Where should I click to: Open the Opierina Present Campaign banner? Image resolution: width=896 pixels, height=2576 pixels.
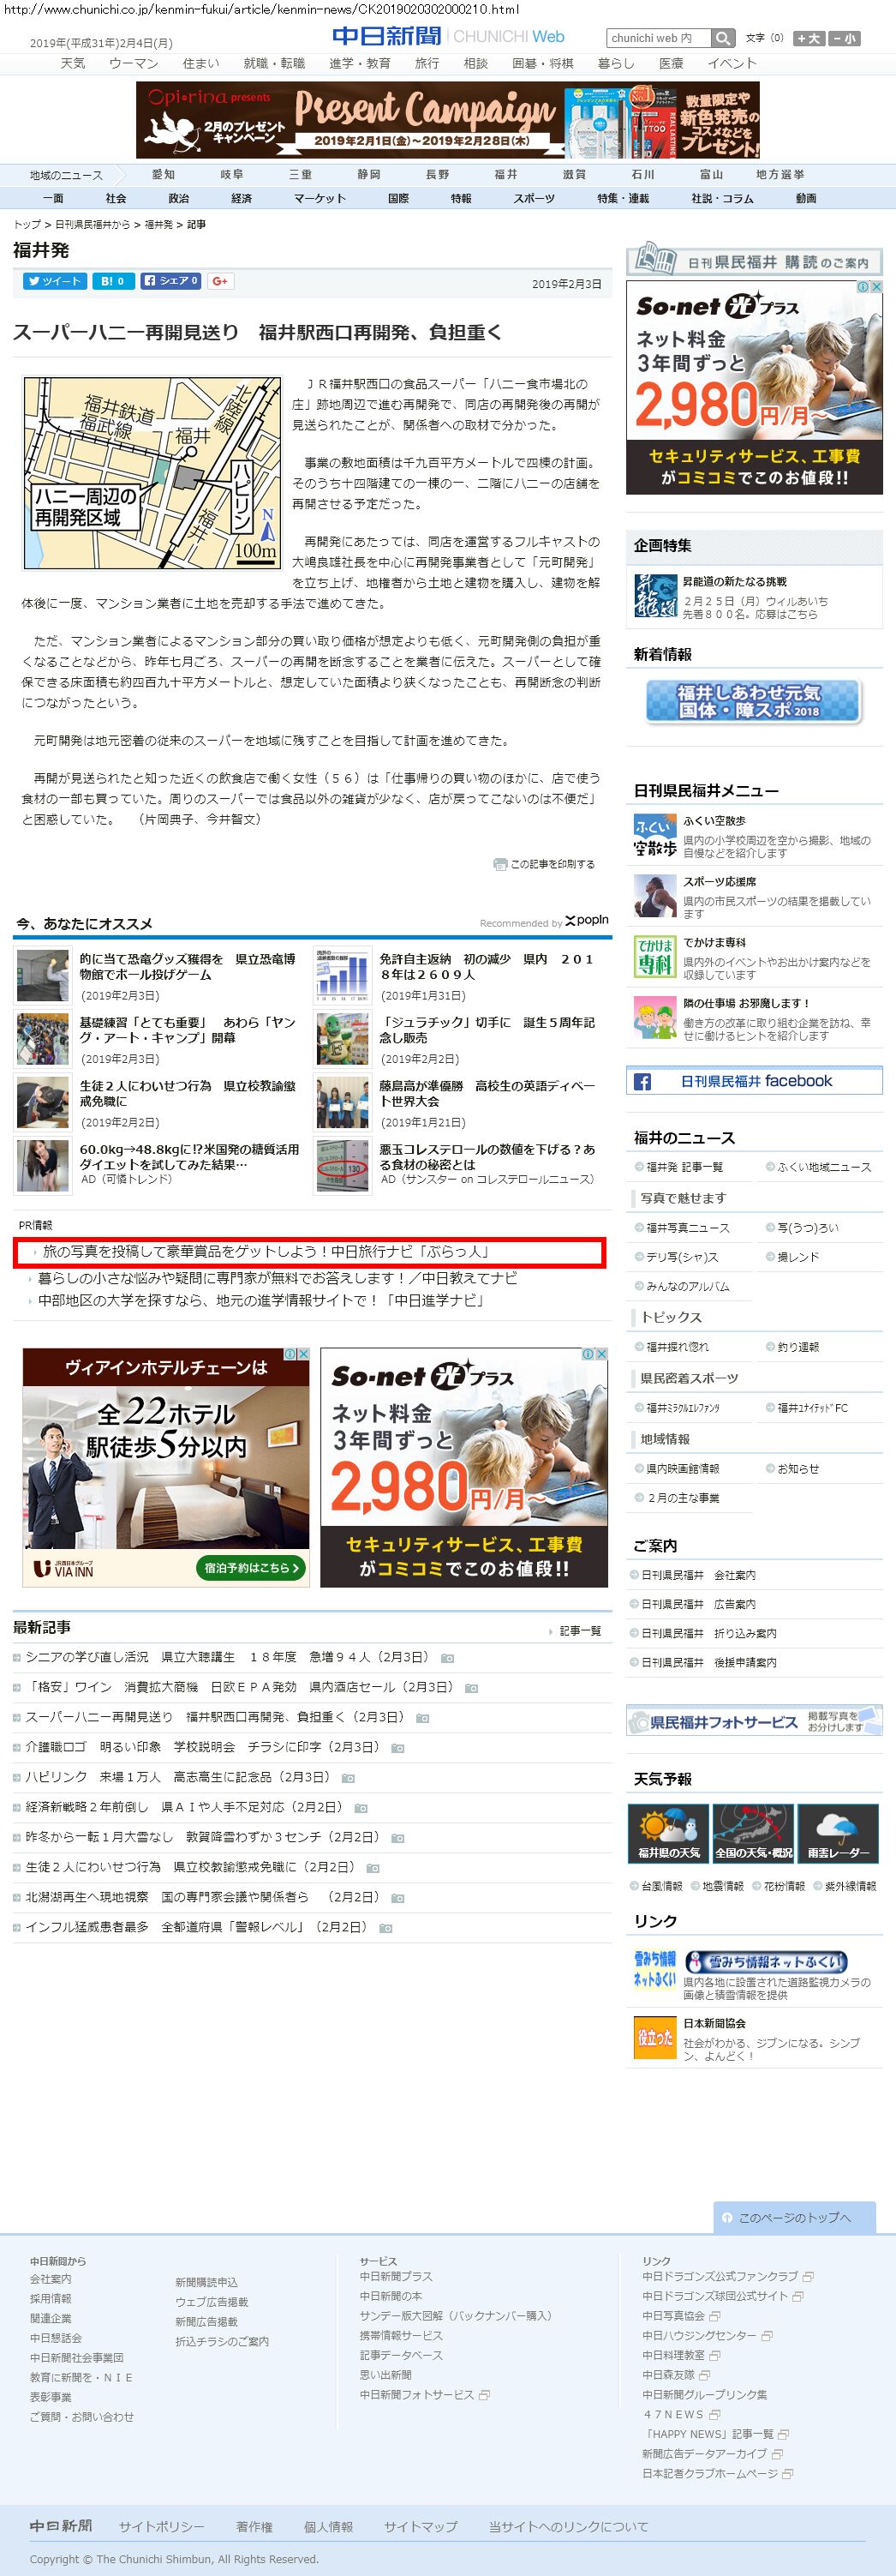click(447, 120)
